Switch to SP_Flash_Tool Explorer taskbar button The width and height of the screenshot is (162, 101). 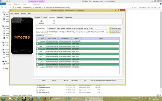coord(76,99)
